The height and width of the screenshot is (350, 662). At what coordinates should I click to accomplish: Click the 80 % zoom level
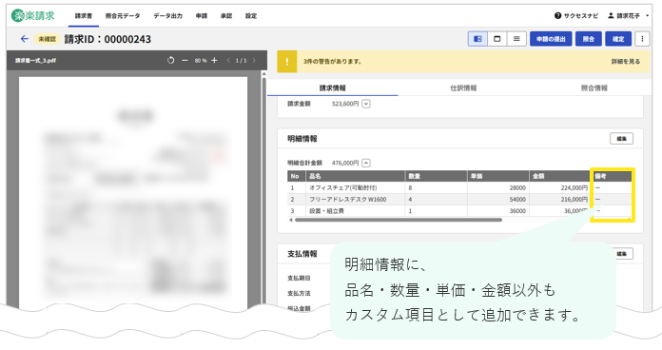coord(201,60)
